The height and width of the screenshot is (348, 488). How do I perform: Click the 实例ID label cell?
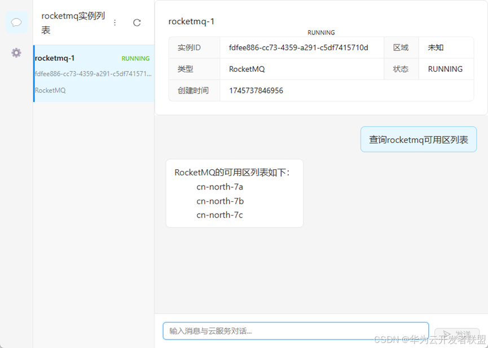(x=194, y=47)
